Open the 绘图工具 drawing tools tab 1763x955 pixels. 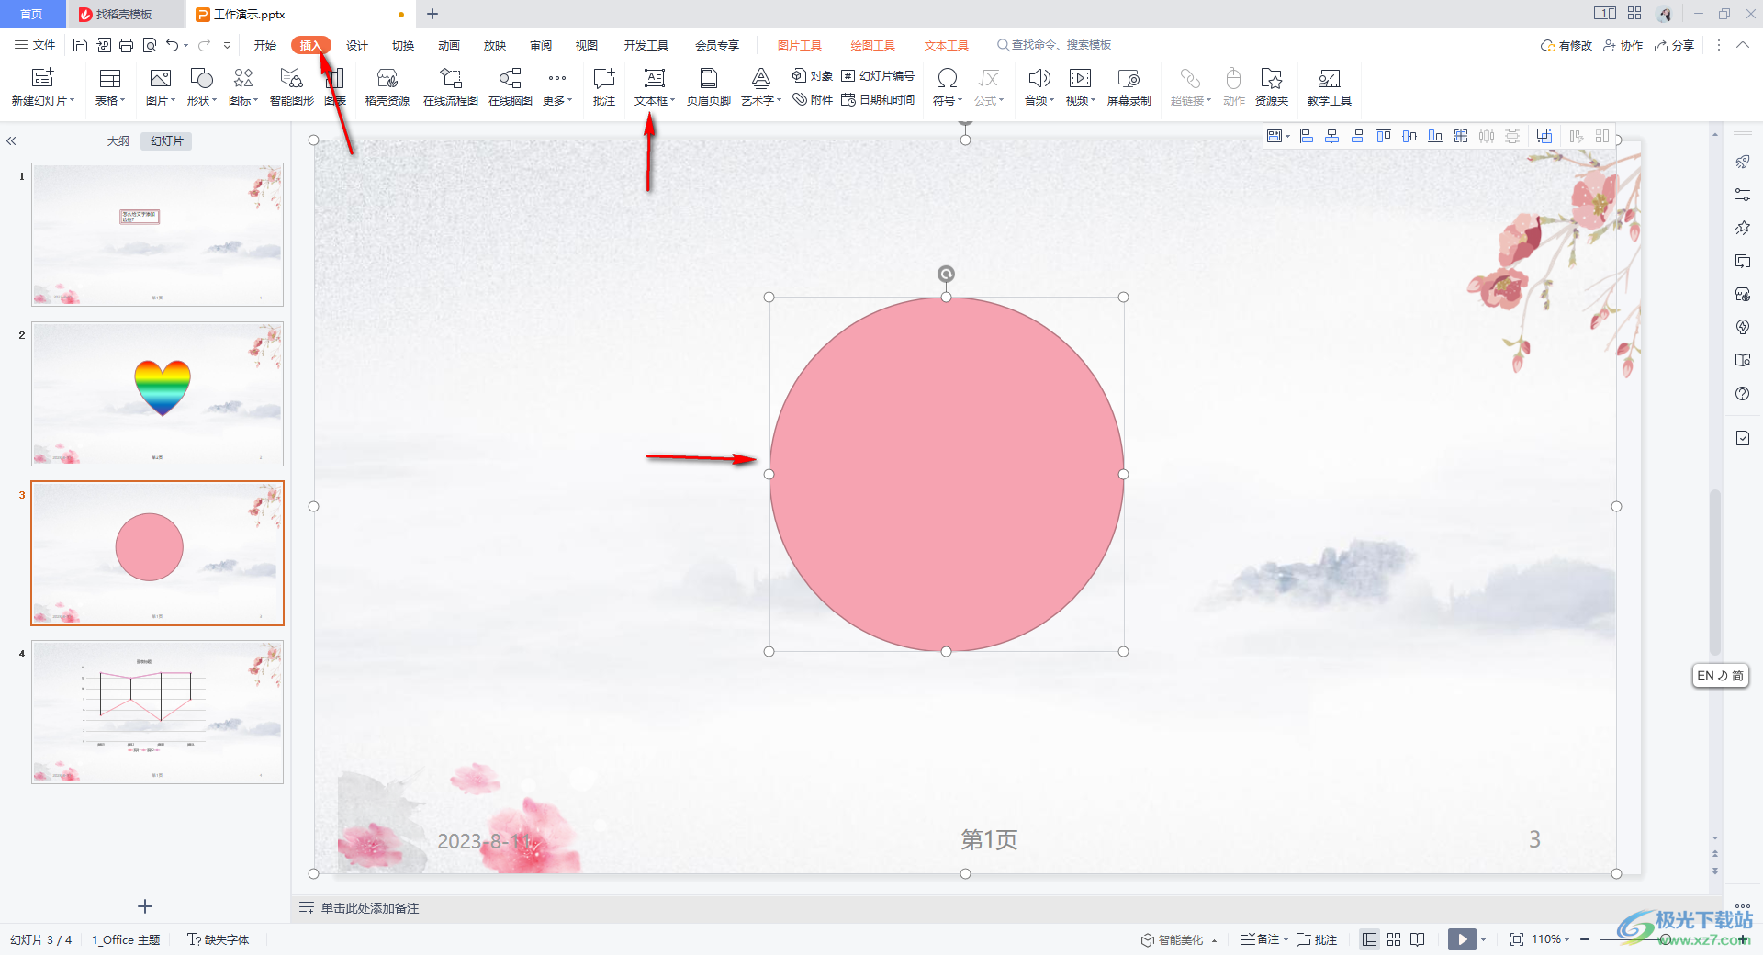pos(872,45)
